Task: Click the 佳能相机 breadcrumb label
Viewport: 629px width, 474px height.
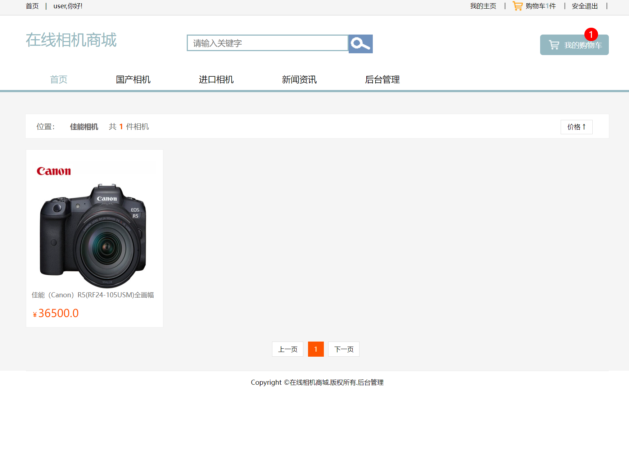Action: tap(84, 126)
